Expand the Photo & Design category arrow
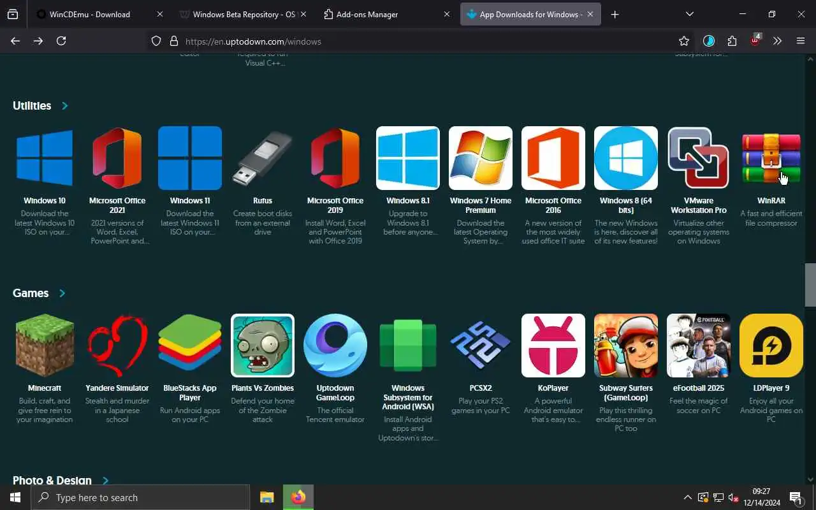The height and width of the screenshot is (510, 816). tap(105, 480)
